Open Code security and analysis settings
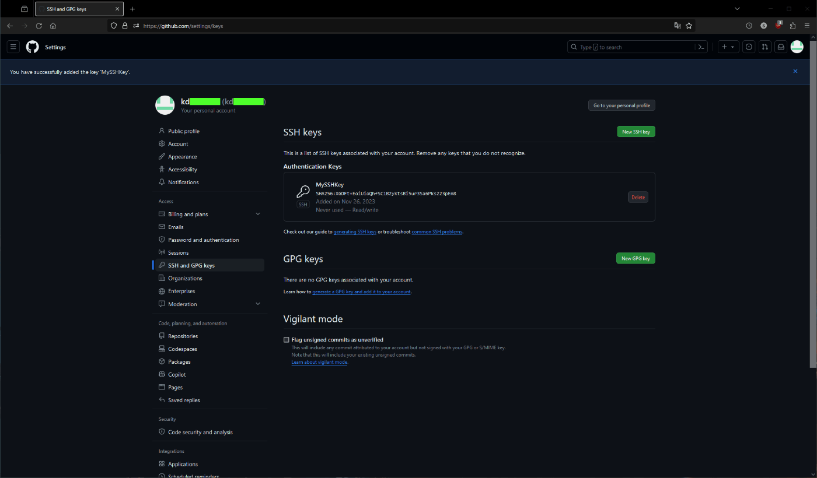Image resolution: width=817 pixels, height=478 pixels. [200, 433]
